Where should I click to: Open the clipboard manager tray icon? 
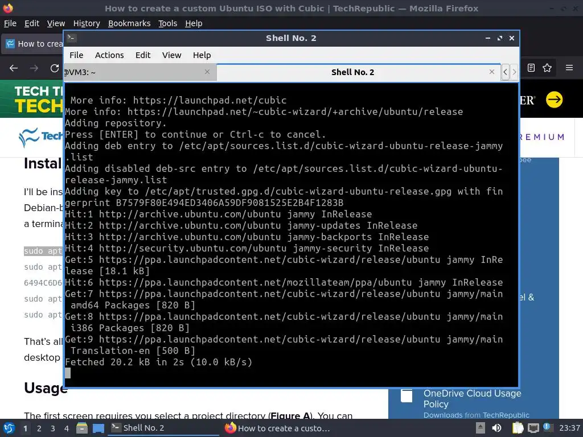pyautogui.click(x=518, y=428)
